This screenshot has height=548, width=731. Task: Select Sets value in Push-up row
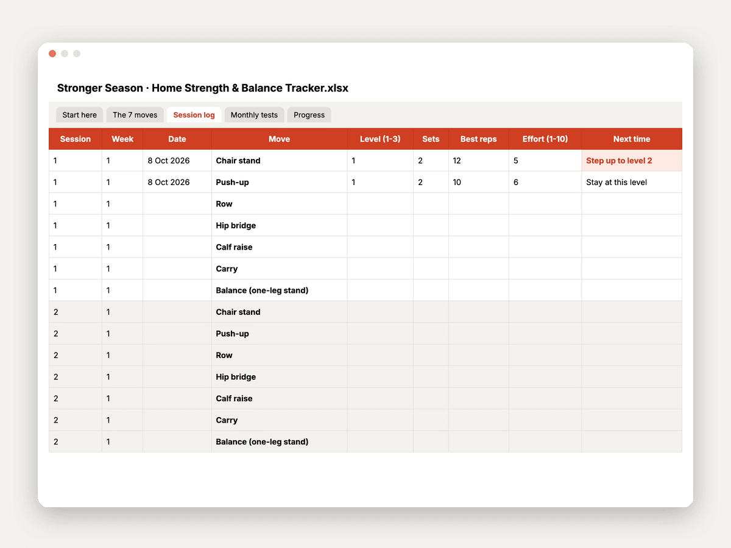point(431,182)
